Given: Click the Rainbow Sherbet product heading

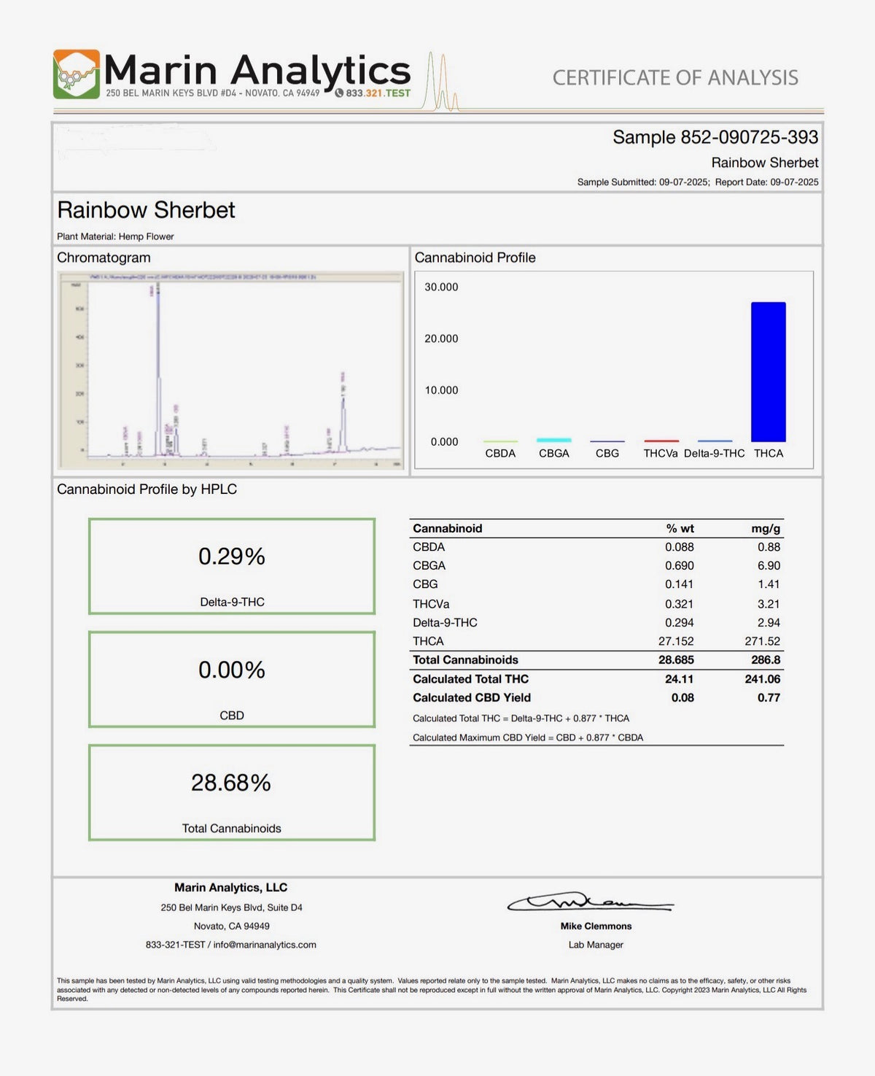Looking at the screenshot, I should [x=146, y=210].
